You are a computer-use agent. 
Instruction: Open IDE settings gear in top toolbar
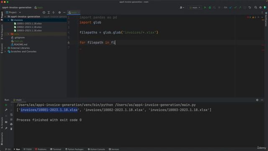click(260, 8)
